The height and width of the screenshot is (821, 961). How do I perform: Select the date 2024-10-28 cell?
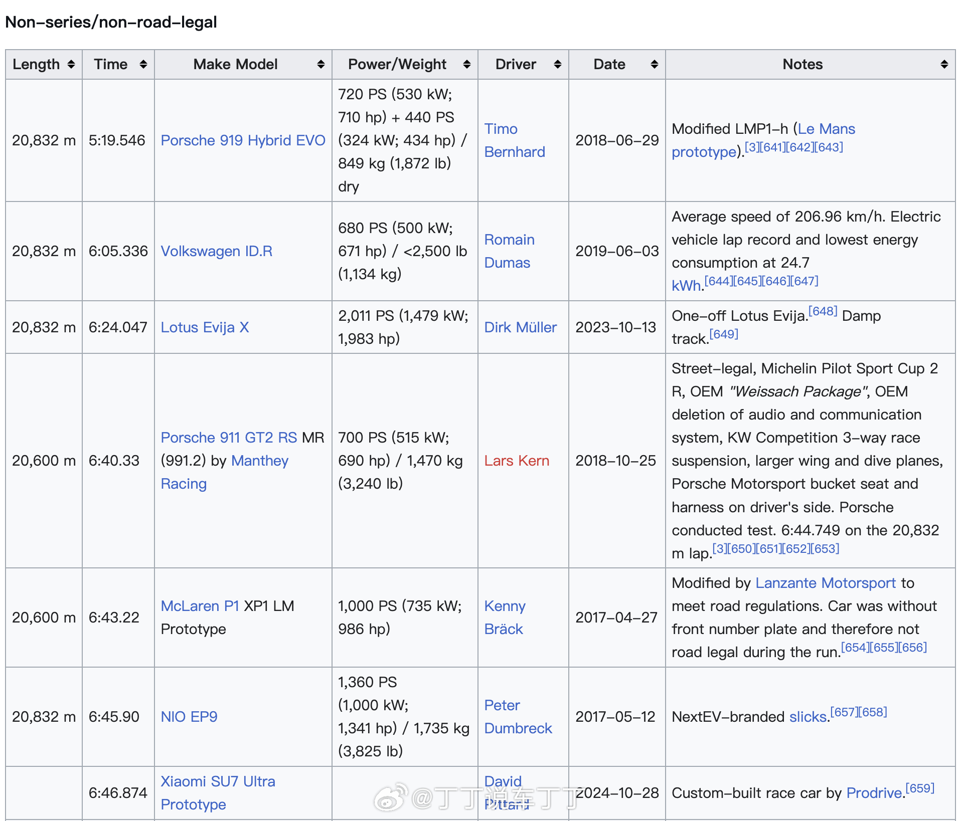tap(617, 793)
